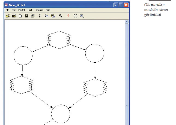Open the Process menu
This screenshot has width=176, height=125.
click(x=39, y=10)
